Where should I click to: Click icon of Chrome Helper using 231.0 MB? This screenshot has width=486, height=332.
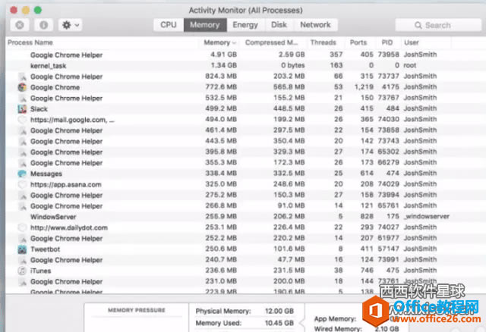22,281
